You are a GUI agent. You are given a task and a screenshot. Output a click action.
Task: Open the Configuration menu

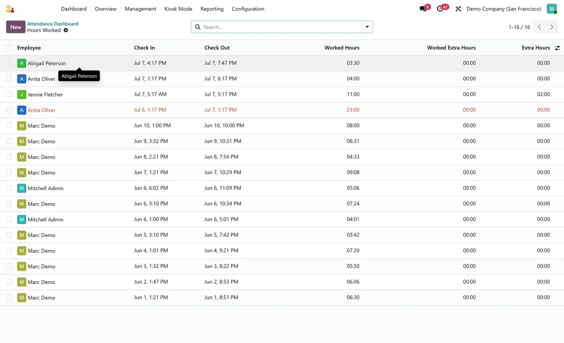(248, 9)
